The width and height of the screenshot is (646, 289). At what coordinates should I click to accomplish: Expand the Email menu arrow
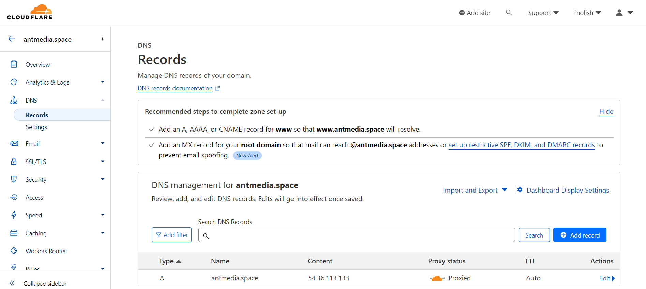click(x=103, y=143)
